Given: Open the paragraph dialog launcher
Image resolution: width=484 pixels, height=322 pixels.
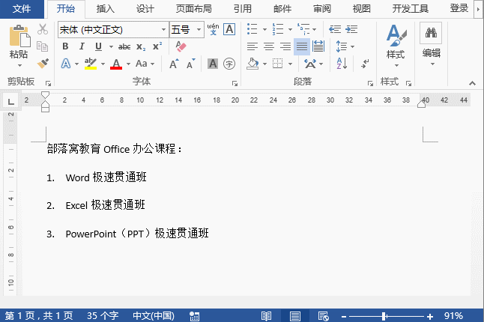Looking at the screenshot, I should [370, 83].
